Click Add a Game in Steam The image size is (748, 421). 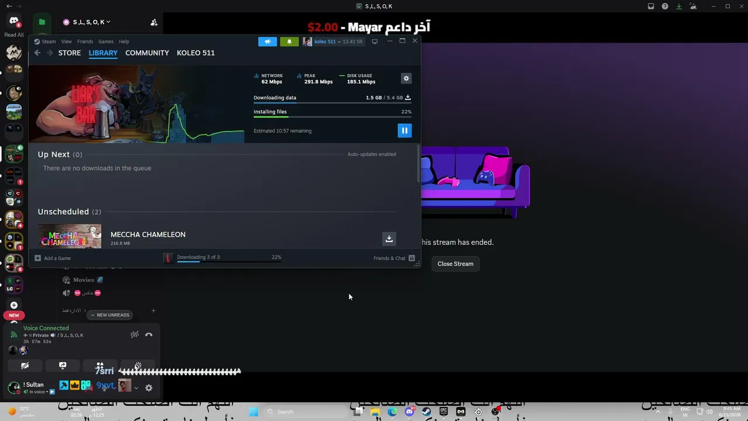(53, 258)
